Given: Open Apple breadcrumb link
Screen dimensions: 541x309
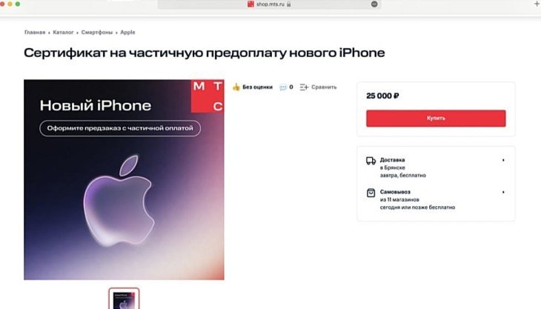Looking at the screenshot, I should (x=127, y=32).
